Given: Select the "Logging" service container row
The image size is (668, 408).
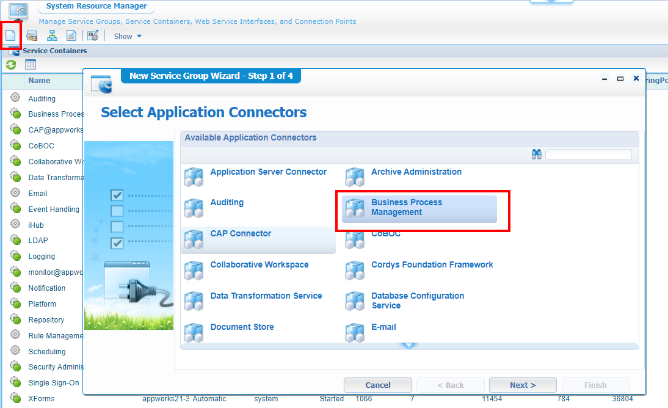Looking at the screenshot, I should point(42,257).
